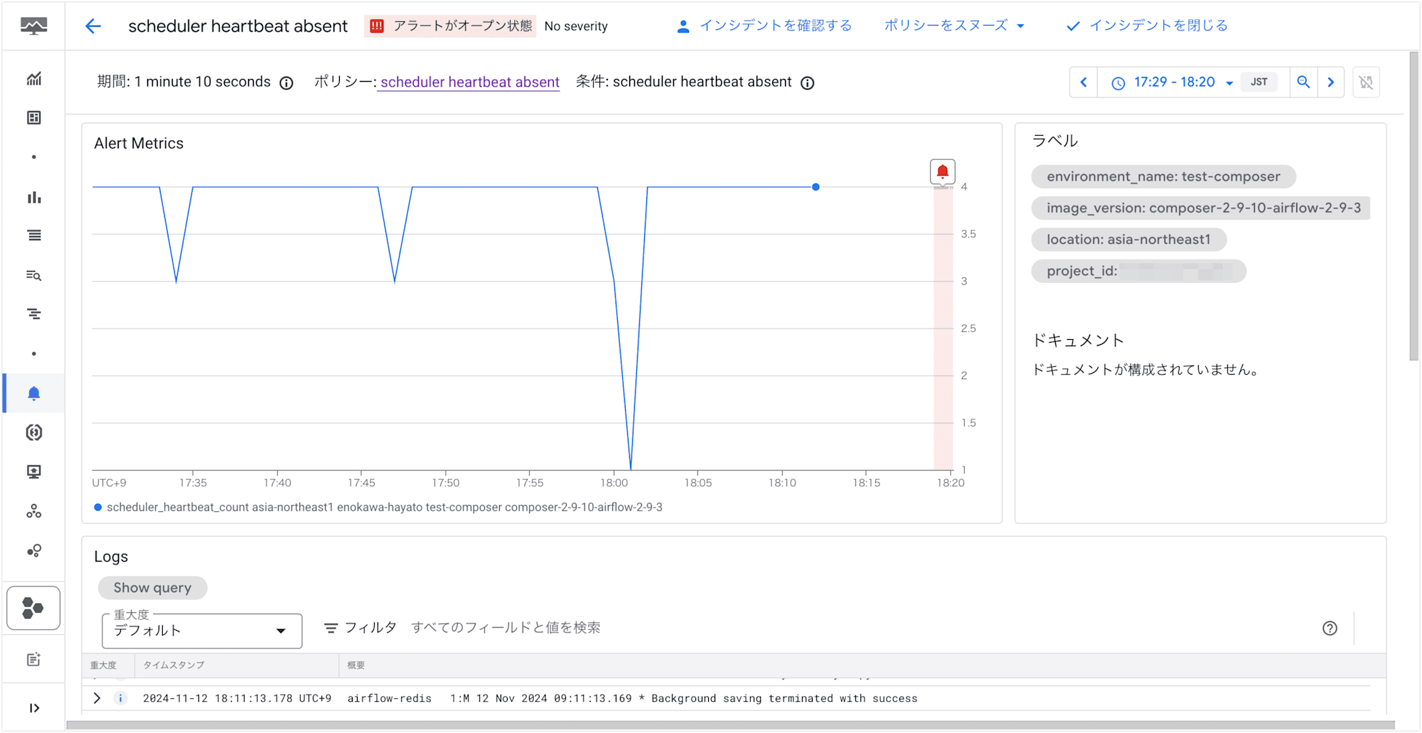1422x733 pixels.
Task: Open the 17:29 - 18:20 time range dropdown
Action: click(x=1173, y=82)
